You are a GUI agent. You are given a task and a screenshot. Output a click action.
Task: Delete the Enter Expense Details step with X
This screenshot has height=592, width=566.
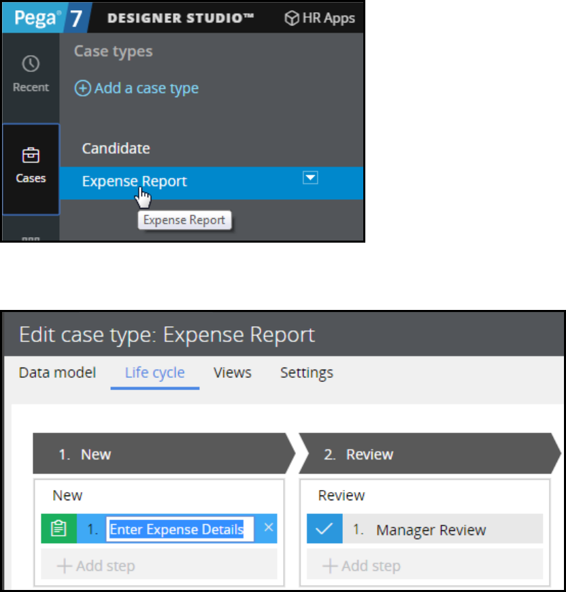(268, 527)
